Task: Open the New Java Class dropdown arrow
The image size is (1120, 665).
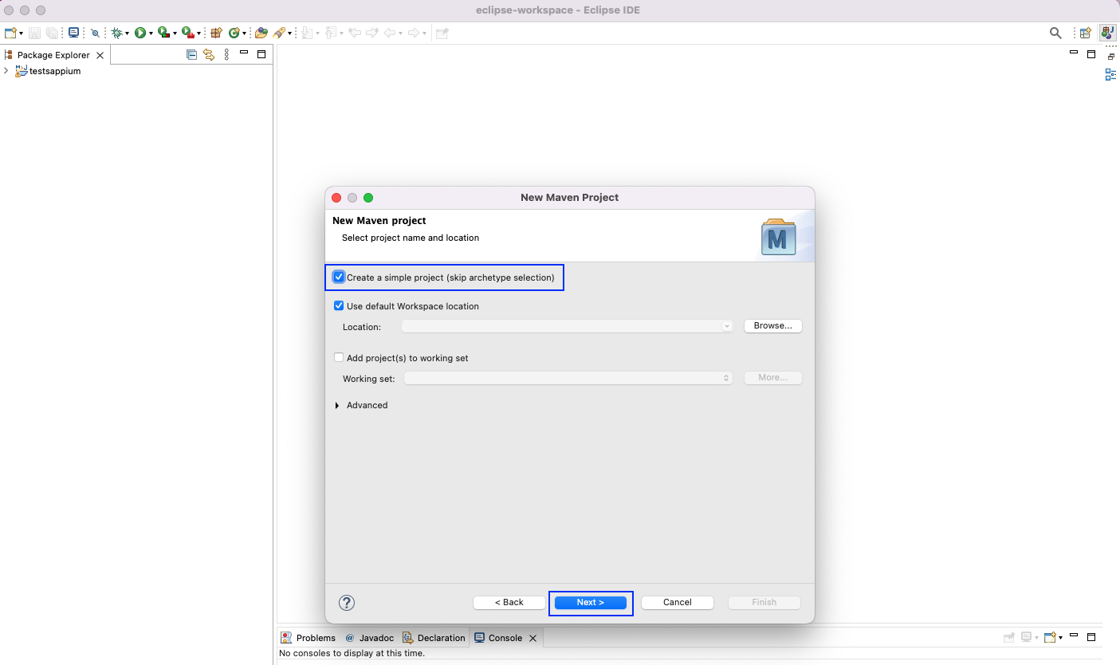Action: [x=244, y=33]
